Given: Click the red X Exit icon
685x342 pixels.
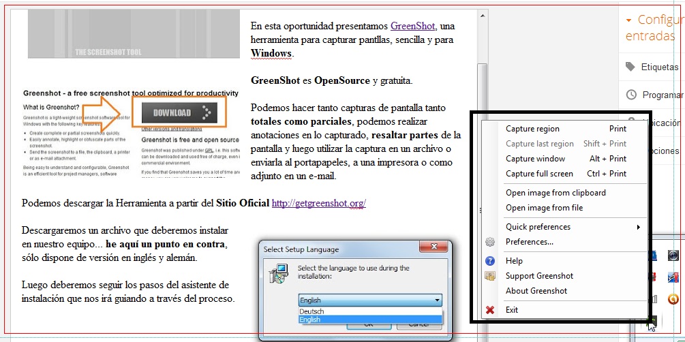Looking at the screenshot, I should tap(490, 310).
